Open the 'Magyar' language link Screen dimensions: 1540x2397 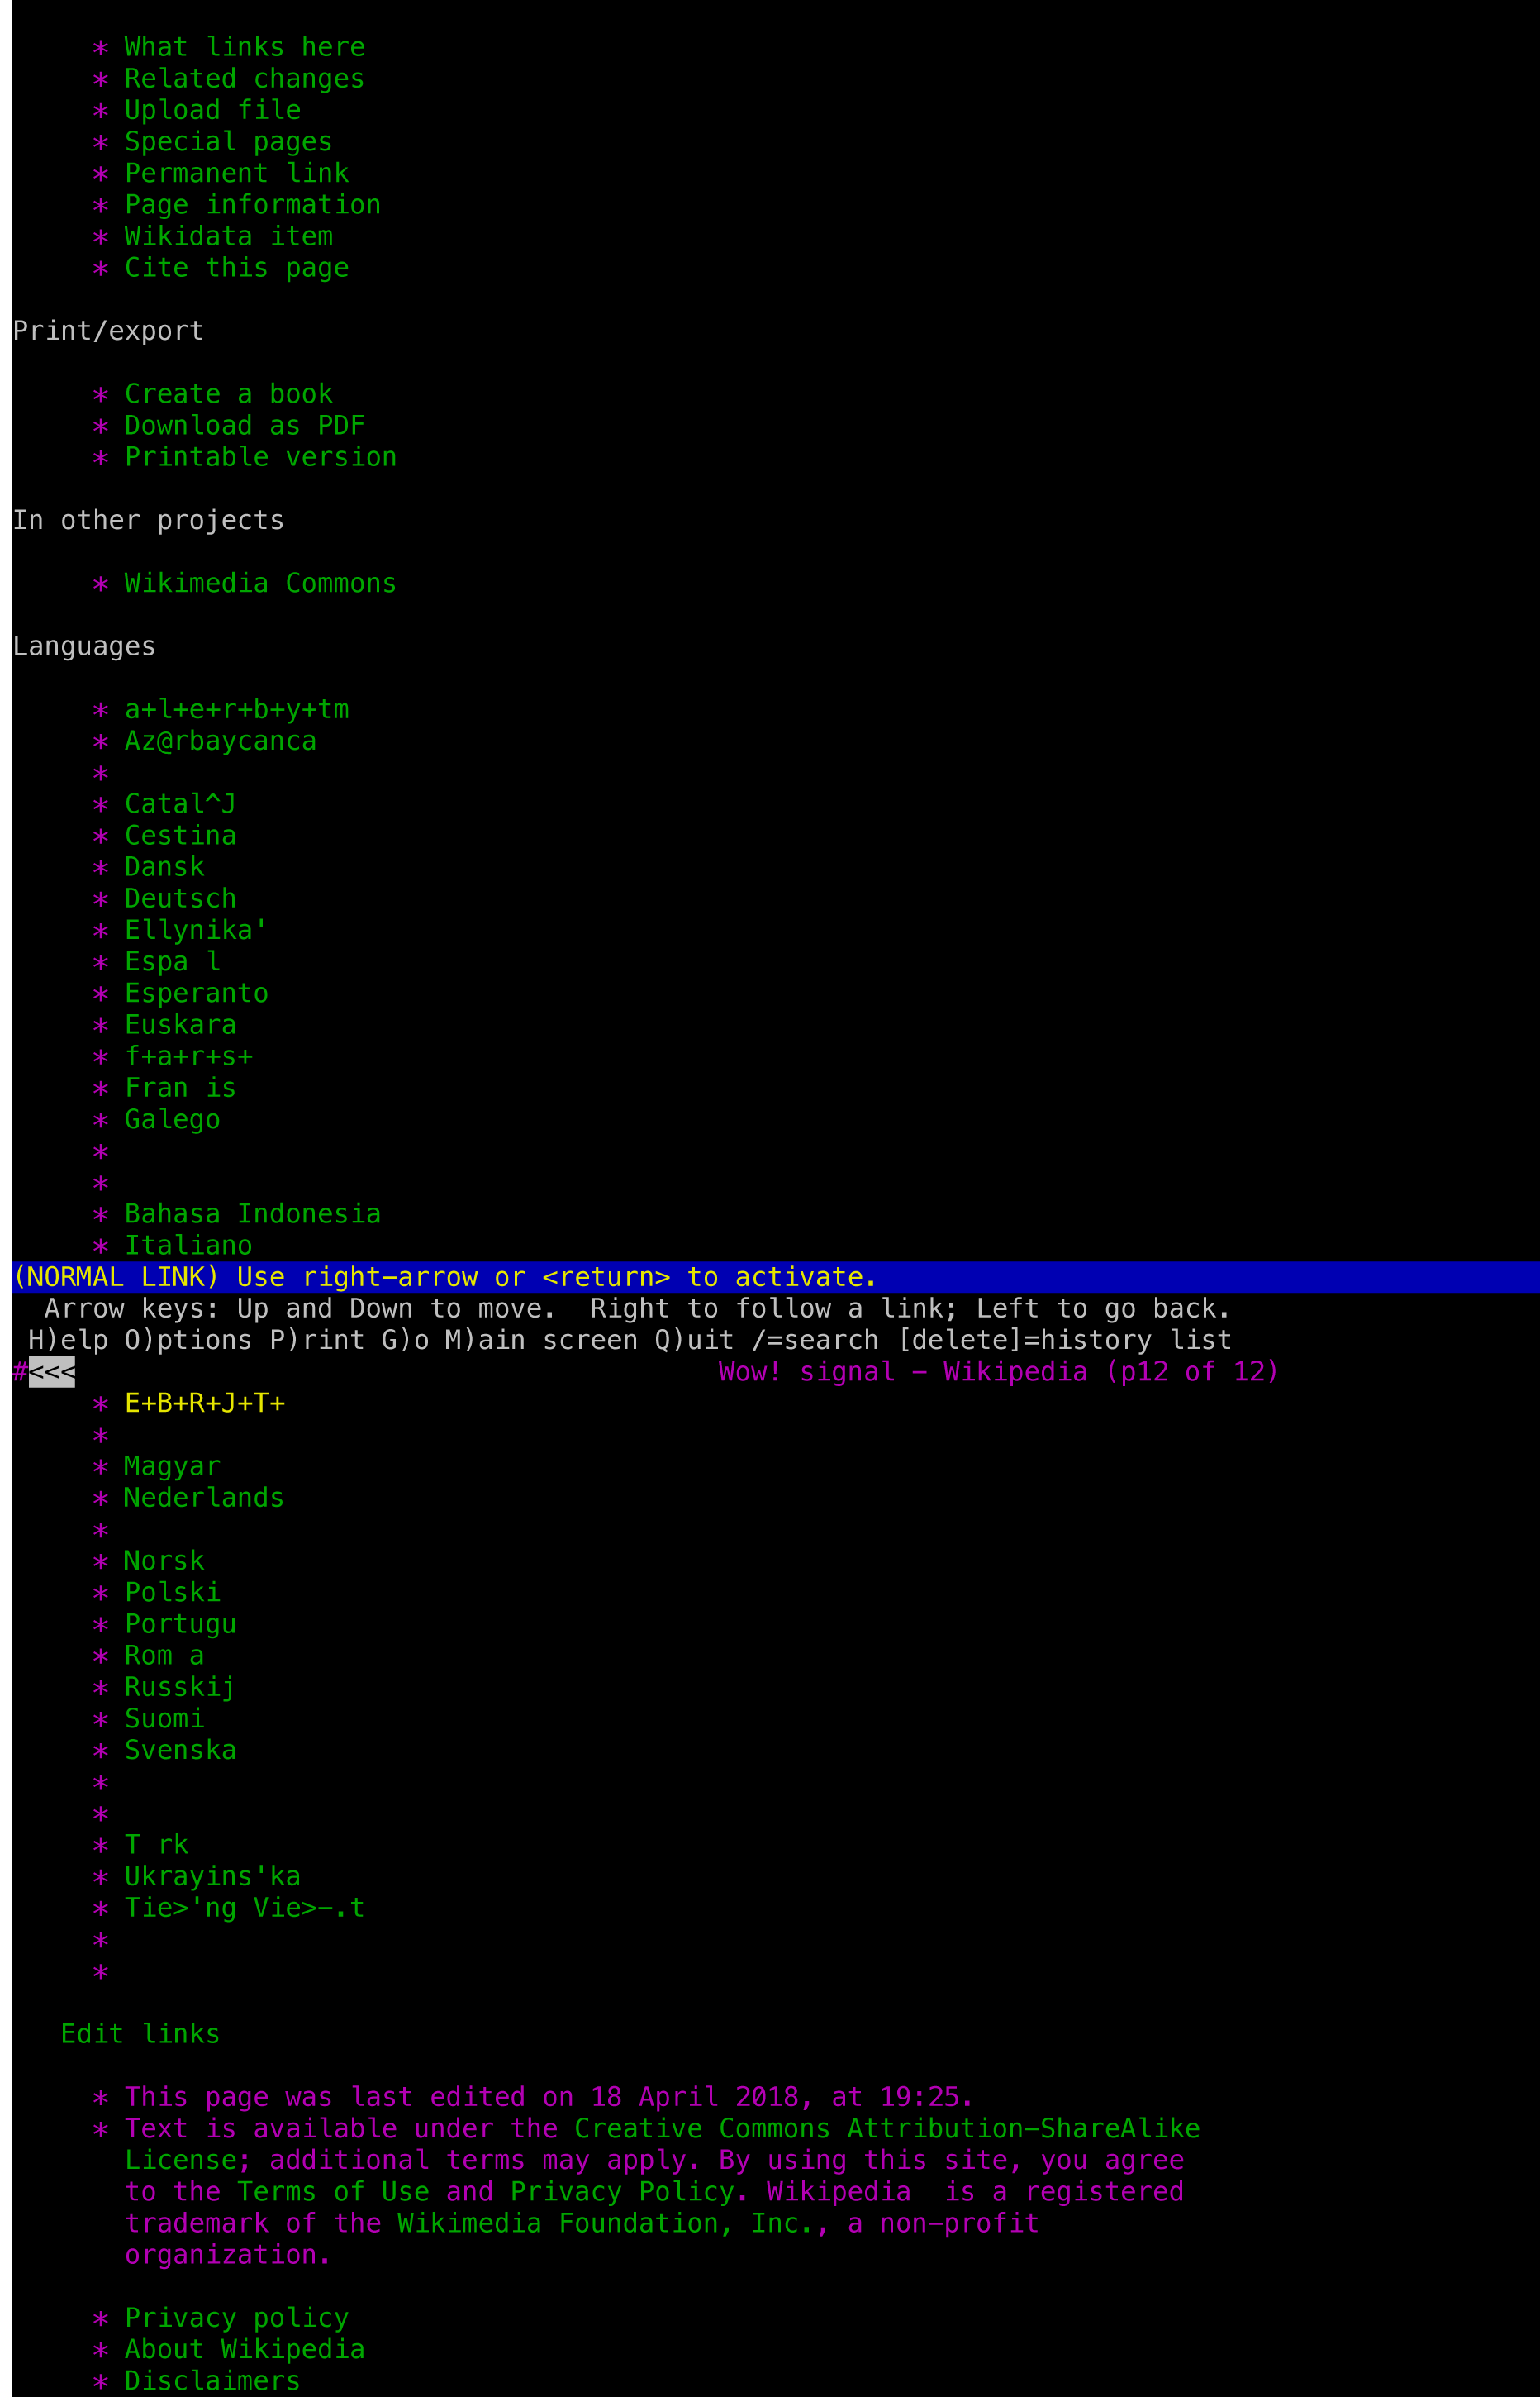click(x=172, y=1466)
